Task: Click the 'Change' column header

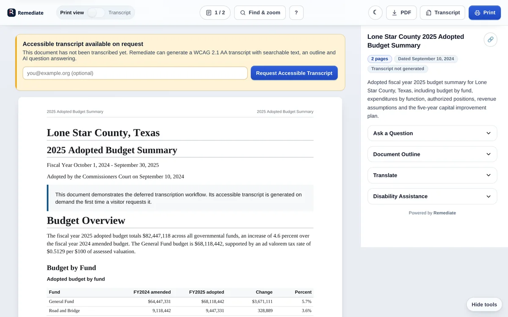Action: point(264,292)
